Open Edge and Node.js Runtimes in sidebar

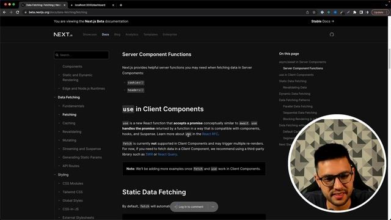[84, 89]
